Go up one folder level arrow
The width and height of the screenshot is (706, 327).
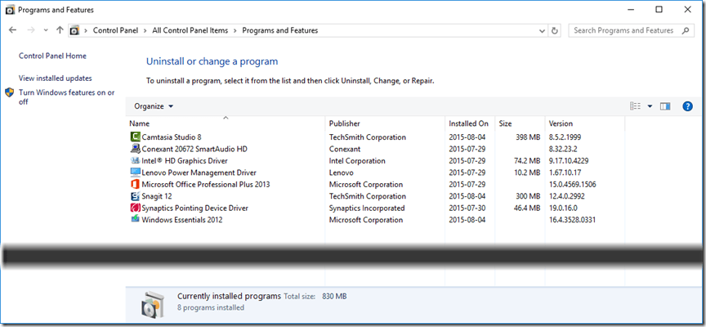(x=60, y=31)
